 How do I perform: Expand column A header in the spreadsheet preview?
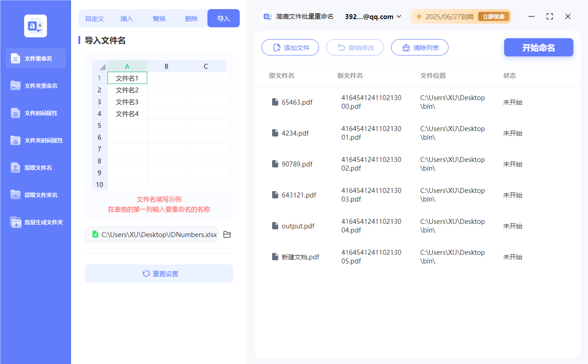127,66
